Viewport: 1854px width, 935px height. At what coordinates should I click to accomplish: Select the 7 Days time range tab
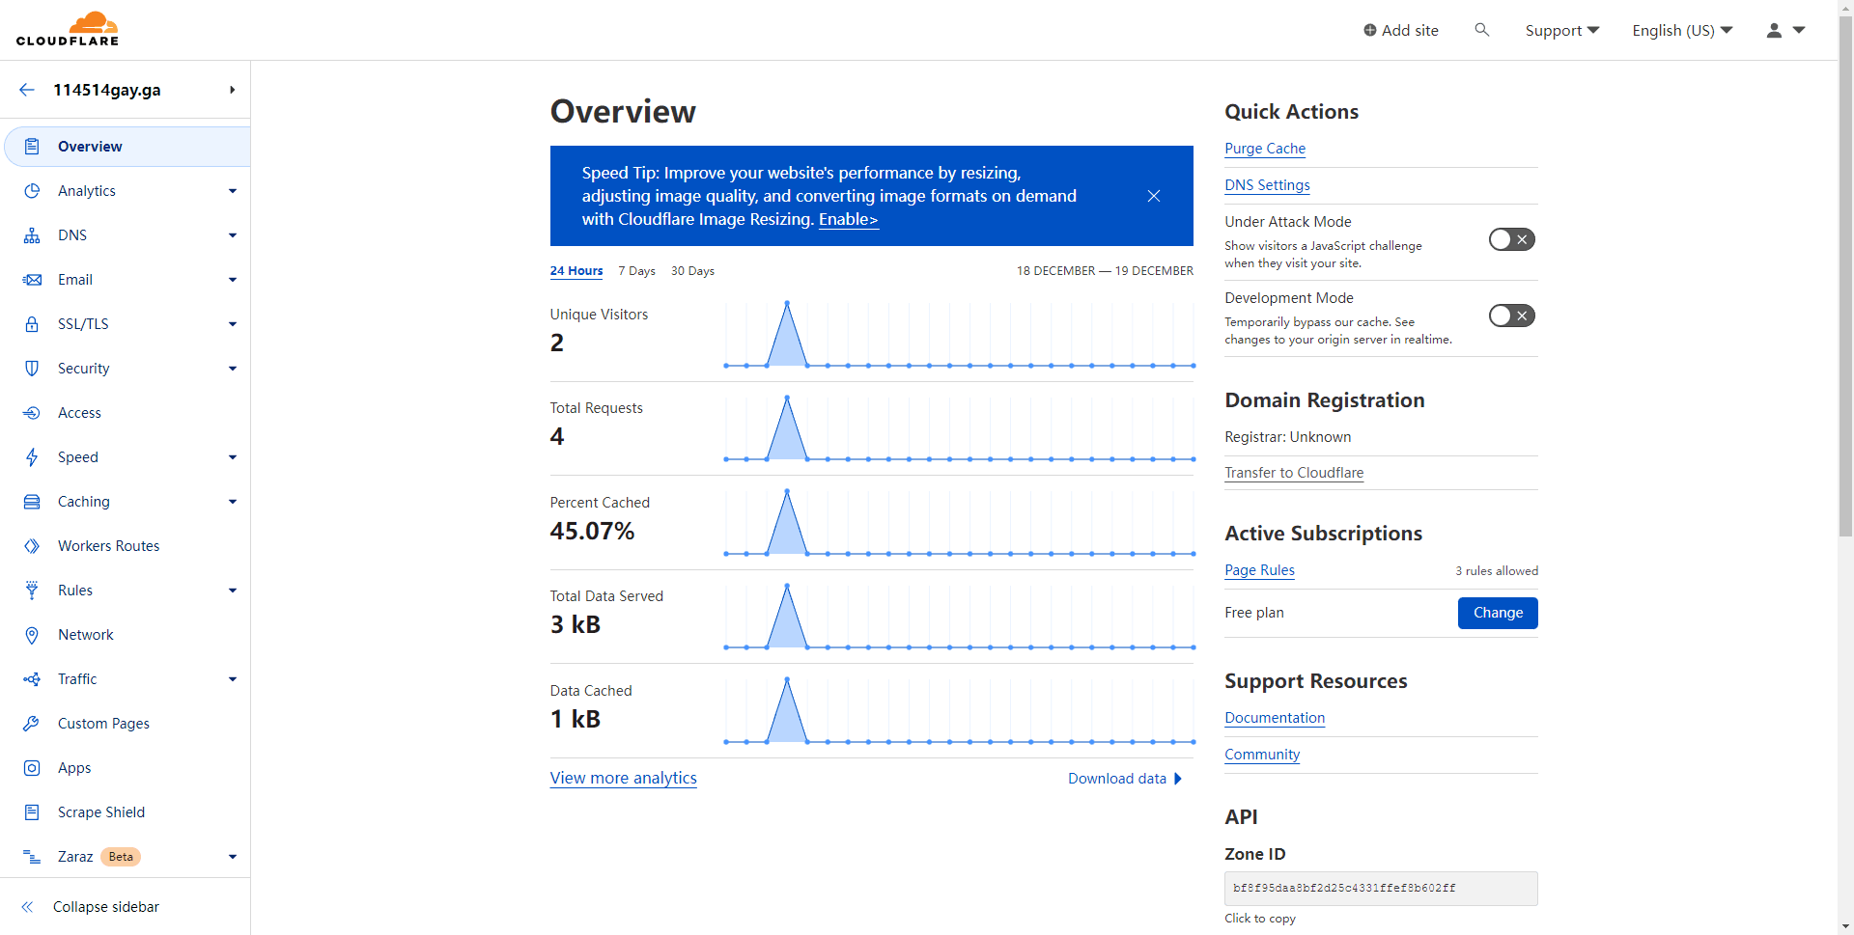click(636, 271)
